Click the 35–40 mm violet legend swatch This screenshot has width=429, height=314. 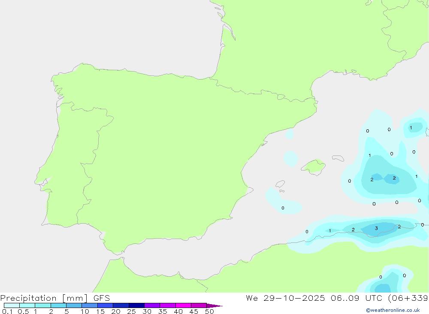coord(168,305)
